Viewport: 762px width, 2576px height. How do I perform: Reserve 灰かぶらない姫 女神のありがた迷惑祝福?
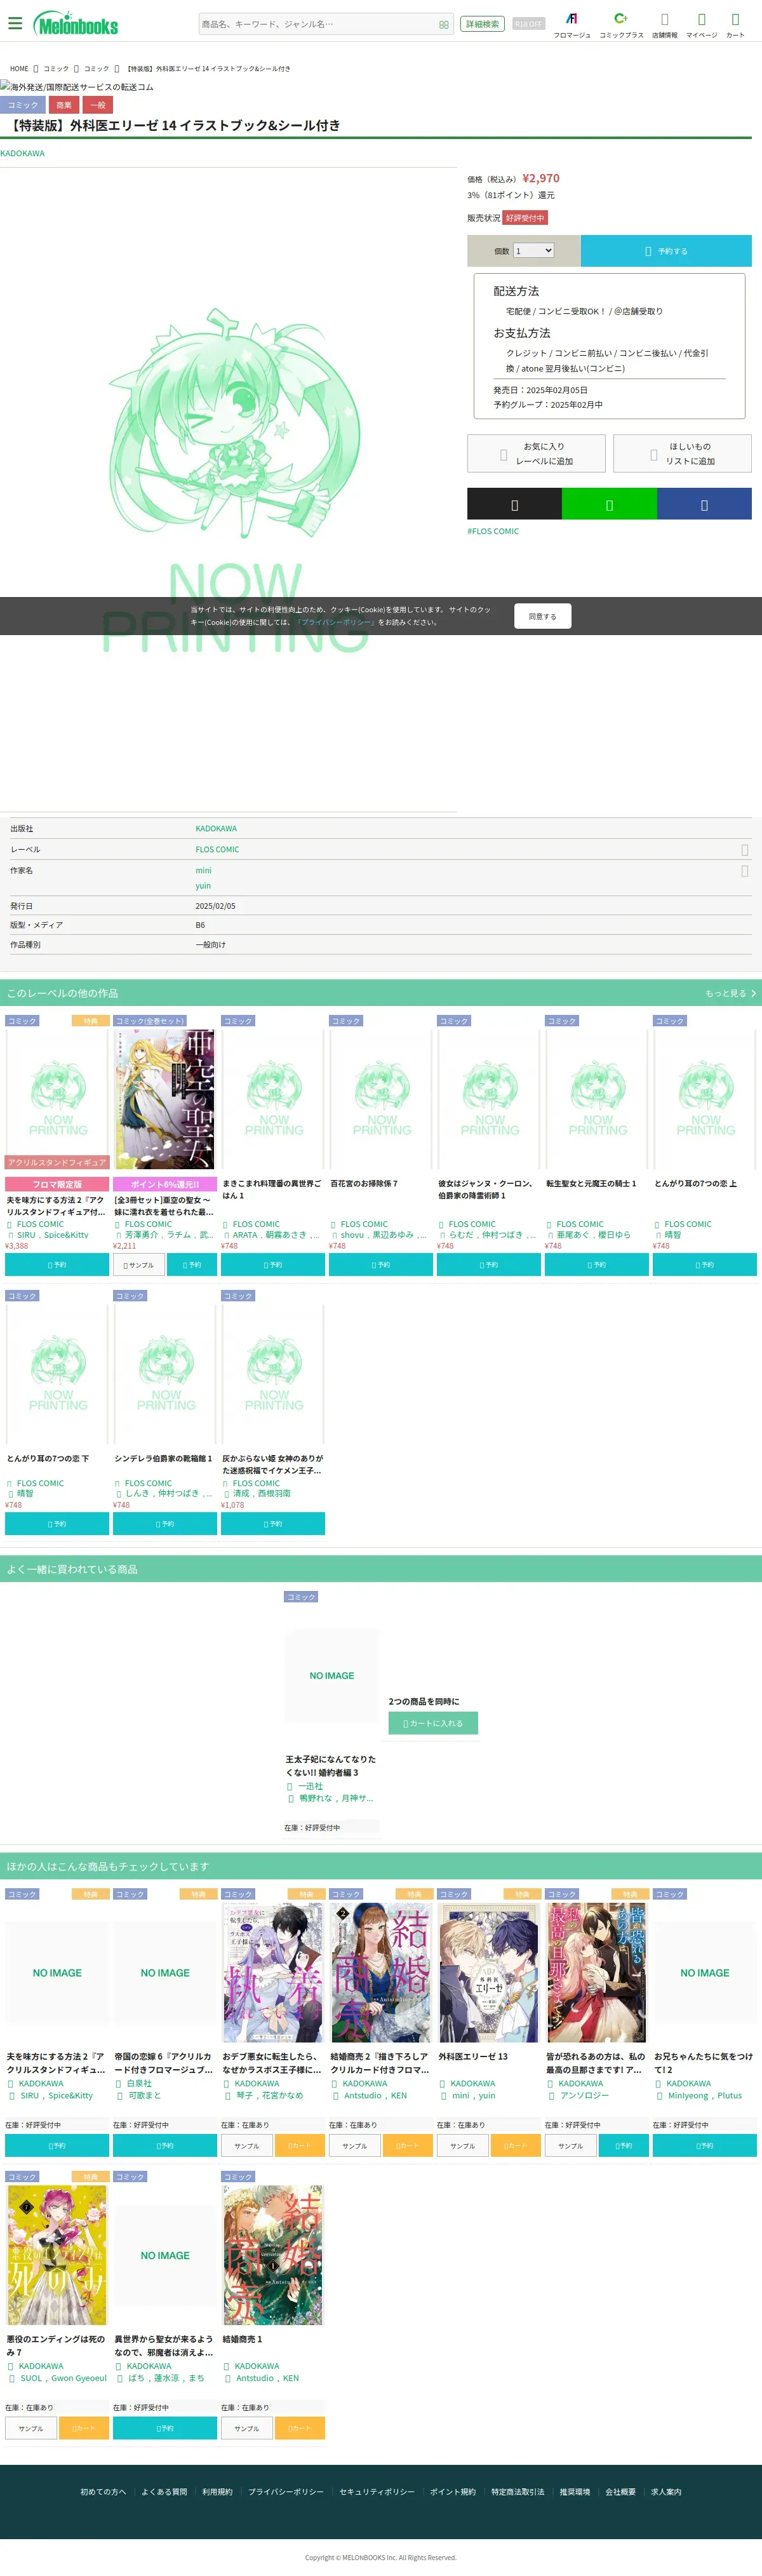pos(273,1524)
